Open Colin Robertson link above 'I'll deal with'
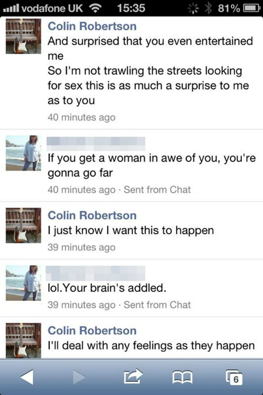This screenshot has height=395, width=263. 92,331
